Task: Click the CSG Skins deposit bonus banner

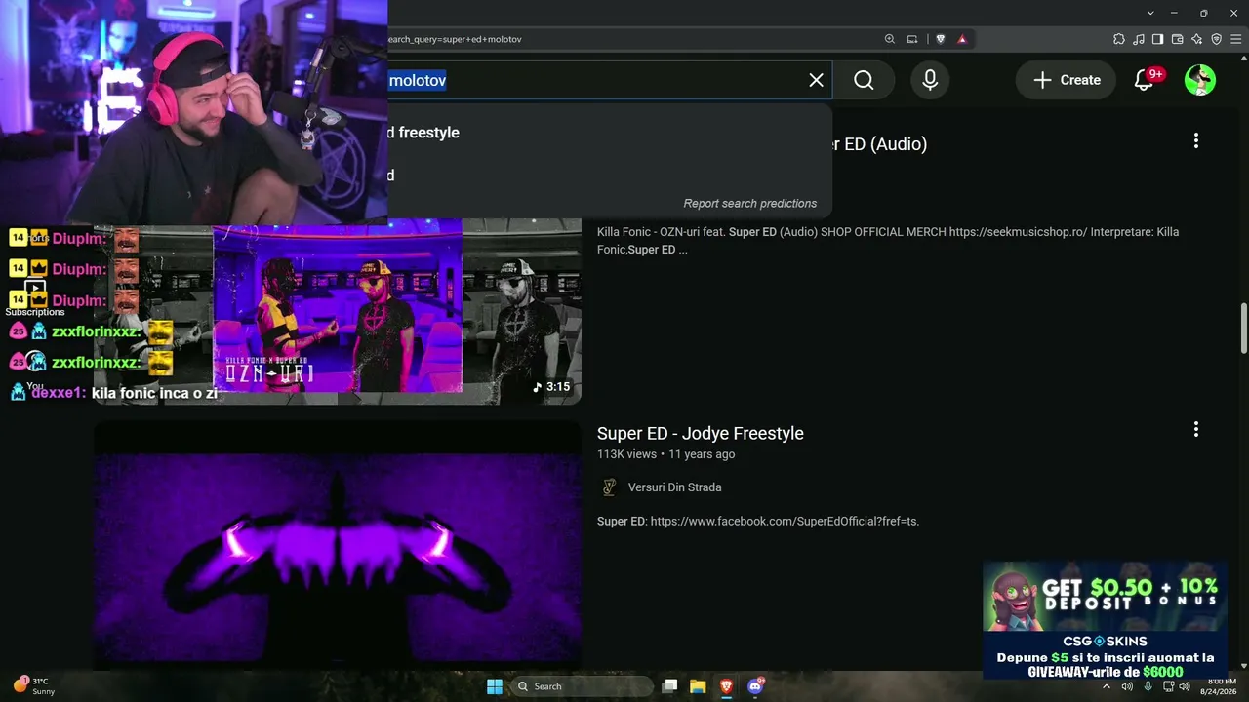Action: (x=1105, y=621)
